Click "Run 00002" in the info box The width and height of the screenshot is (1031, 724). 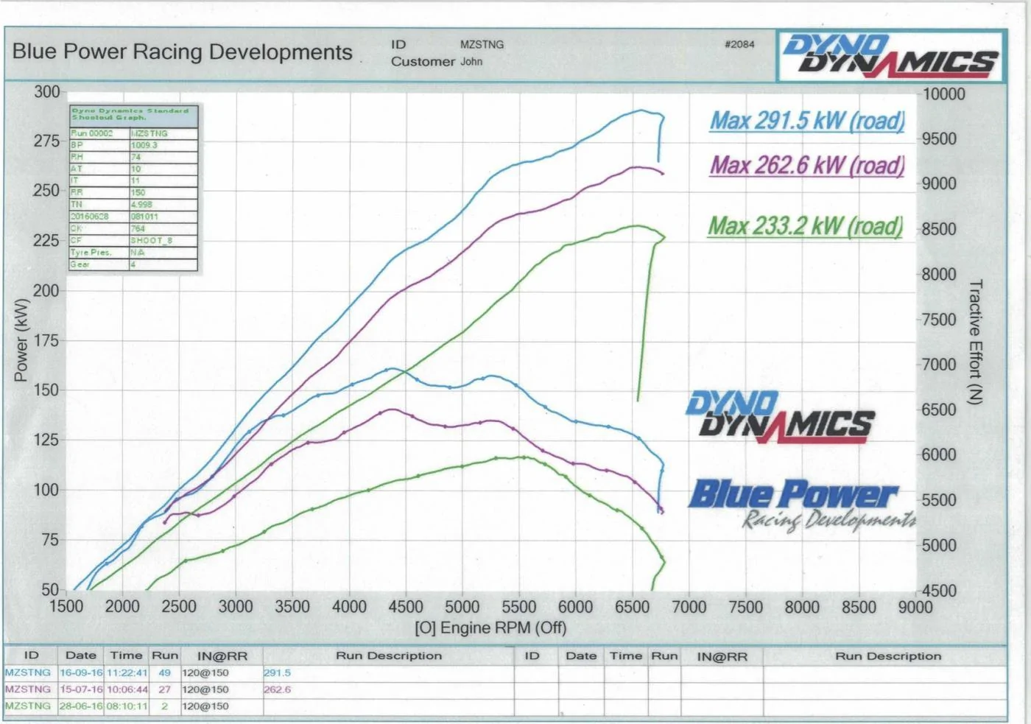[92, 133]
